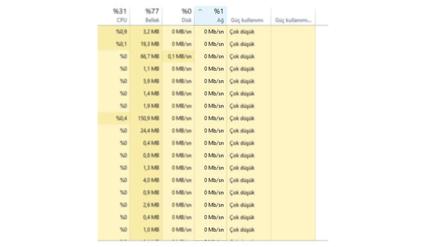The height and width of the screenshot is (247, 440).
Task: Click the %77 total memory usage value
Action: click(151, 11)
